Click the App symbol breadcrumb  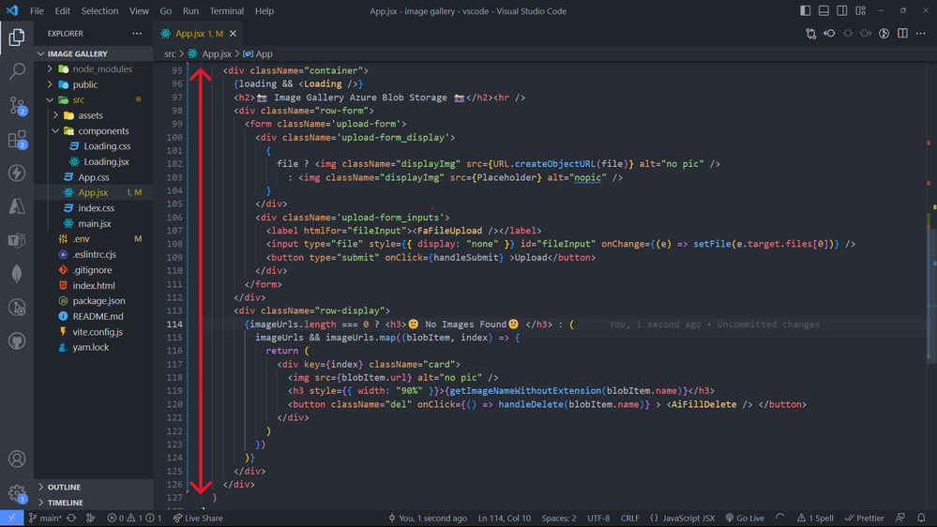[258, 53]
